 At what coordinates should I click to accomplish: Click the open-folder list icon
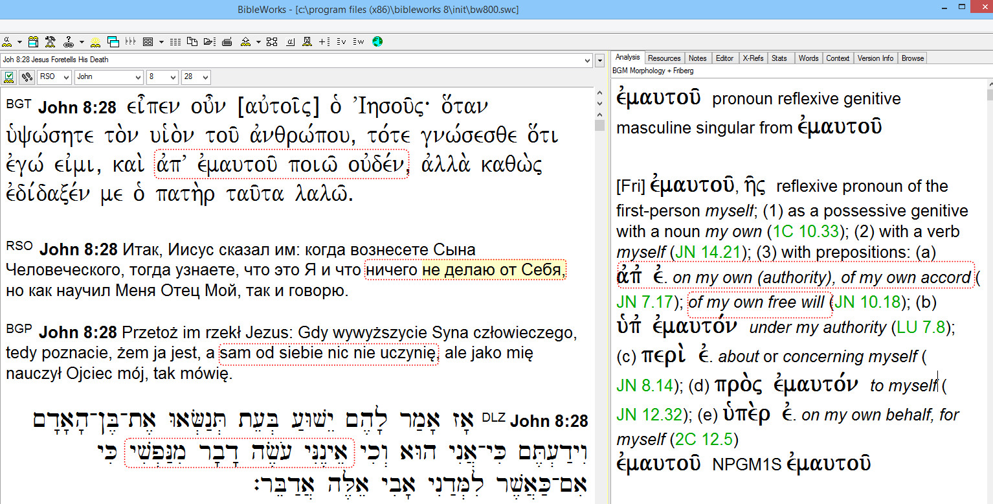coord(210,42)
